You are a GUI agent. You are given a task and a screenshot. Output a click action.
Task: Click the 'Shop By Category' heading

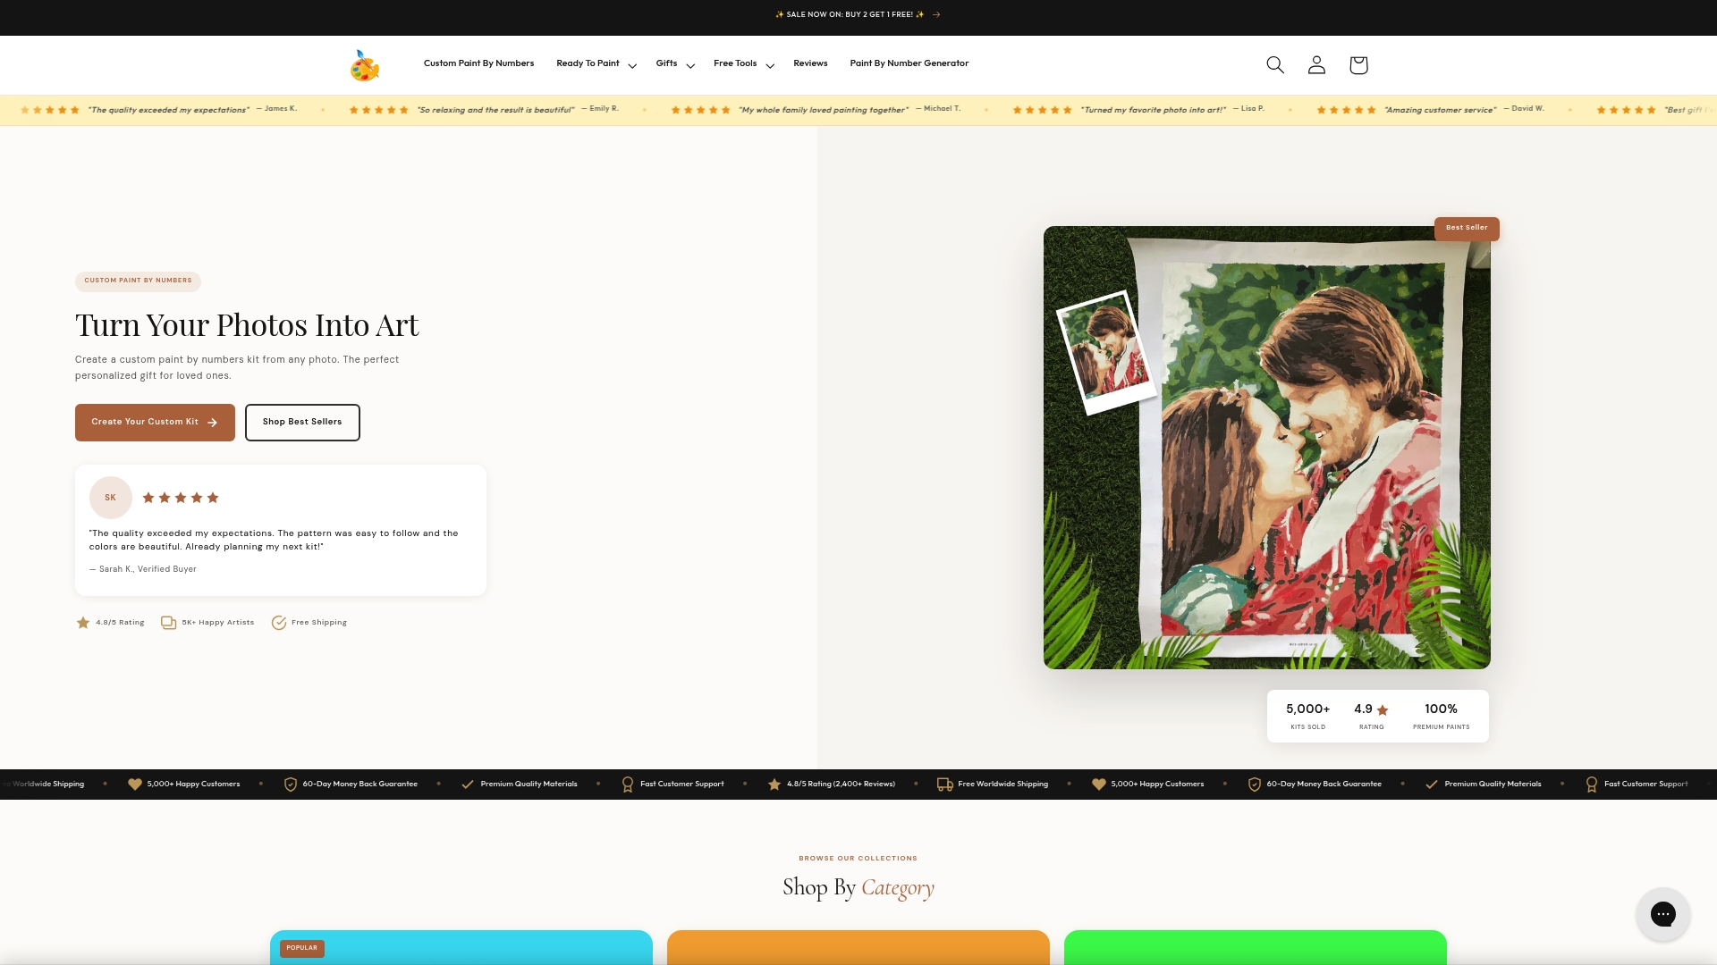coord(858,887)
